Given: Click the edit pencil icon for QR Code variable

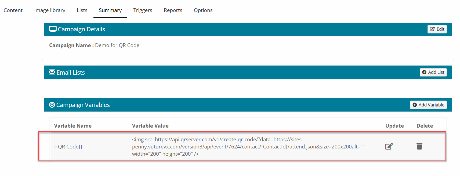Looking at the screenshot, I should [x=389, y=146].
